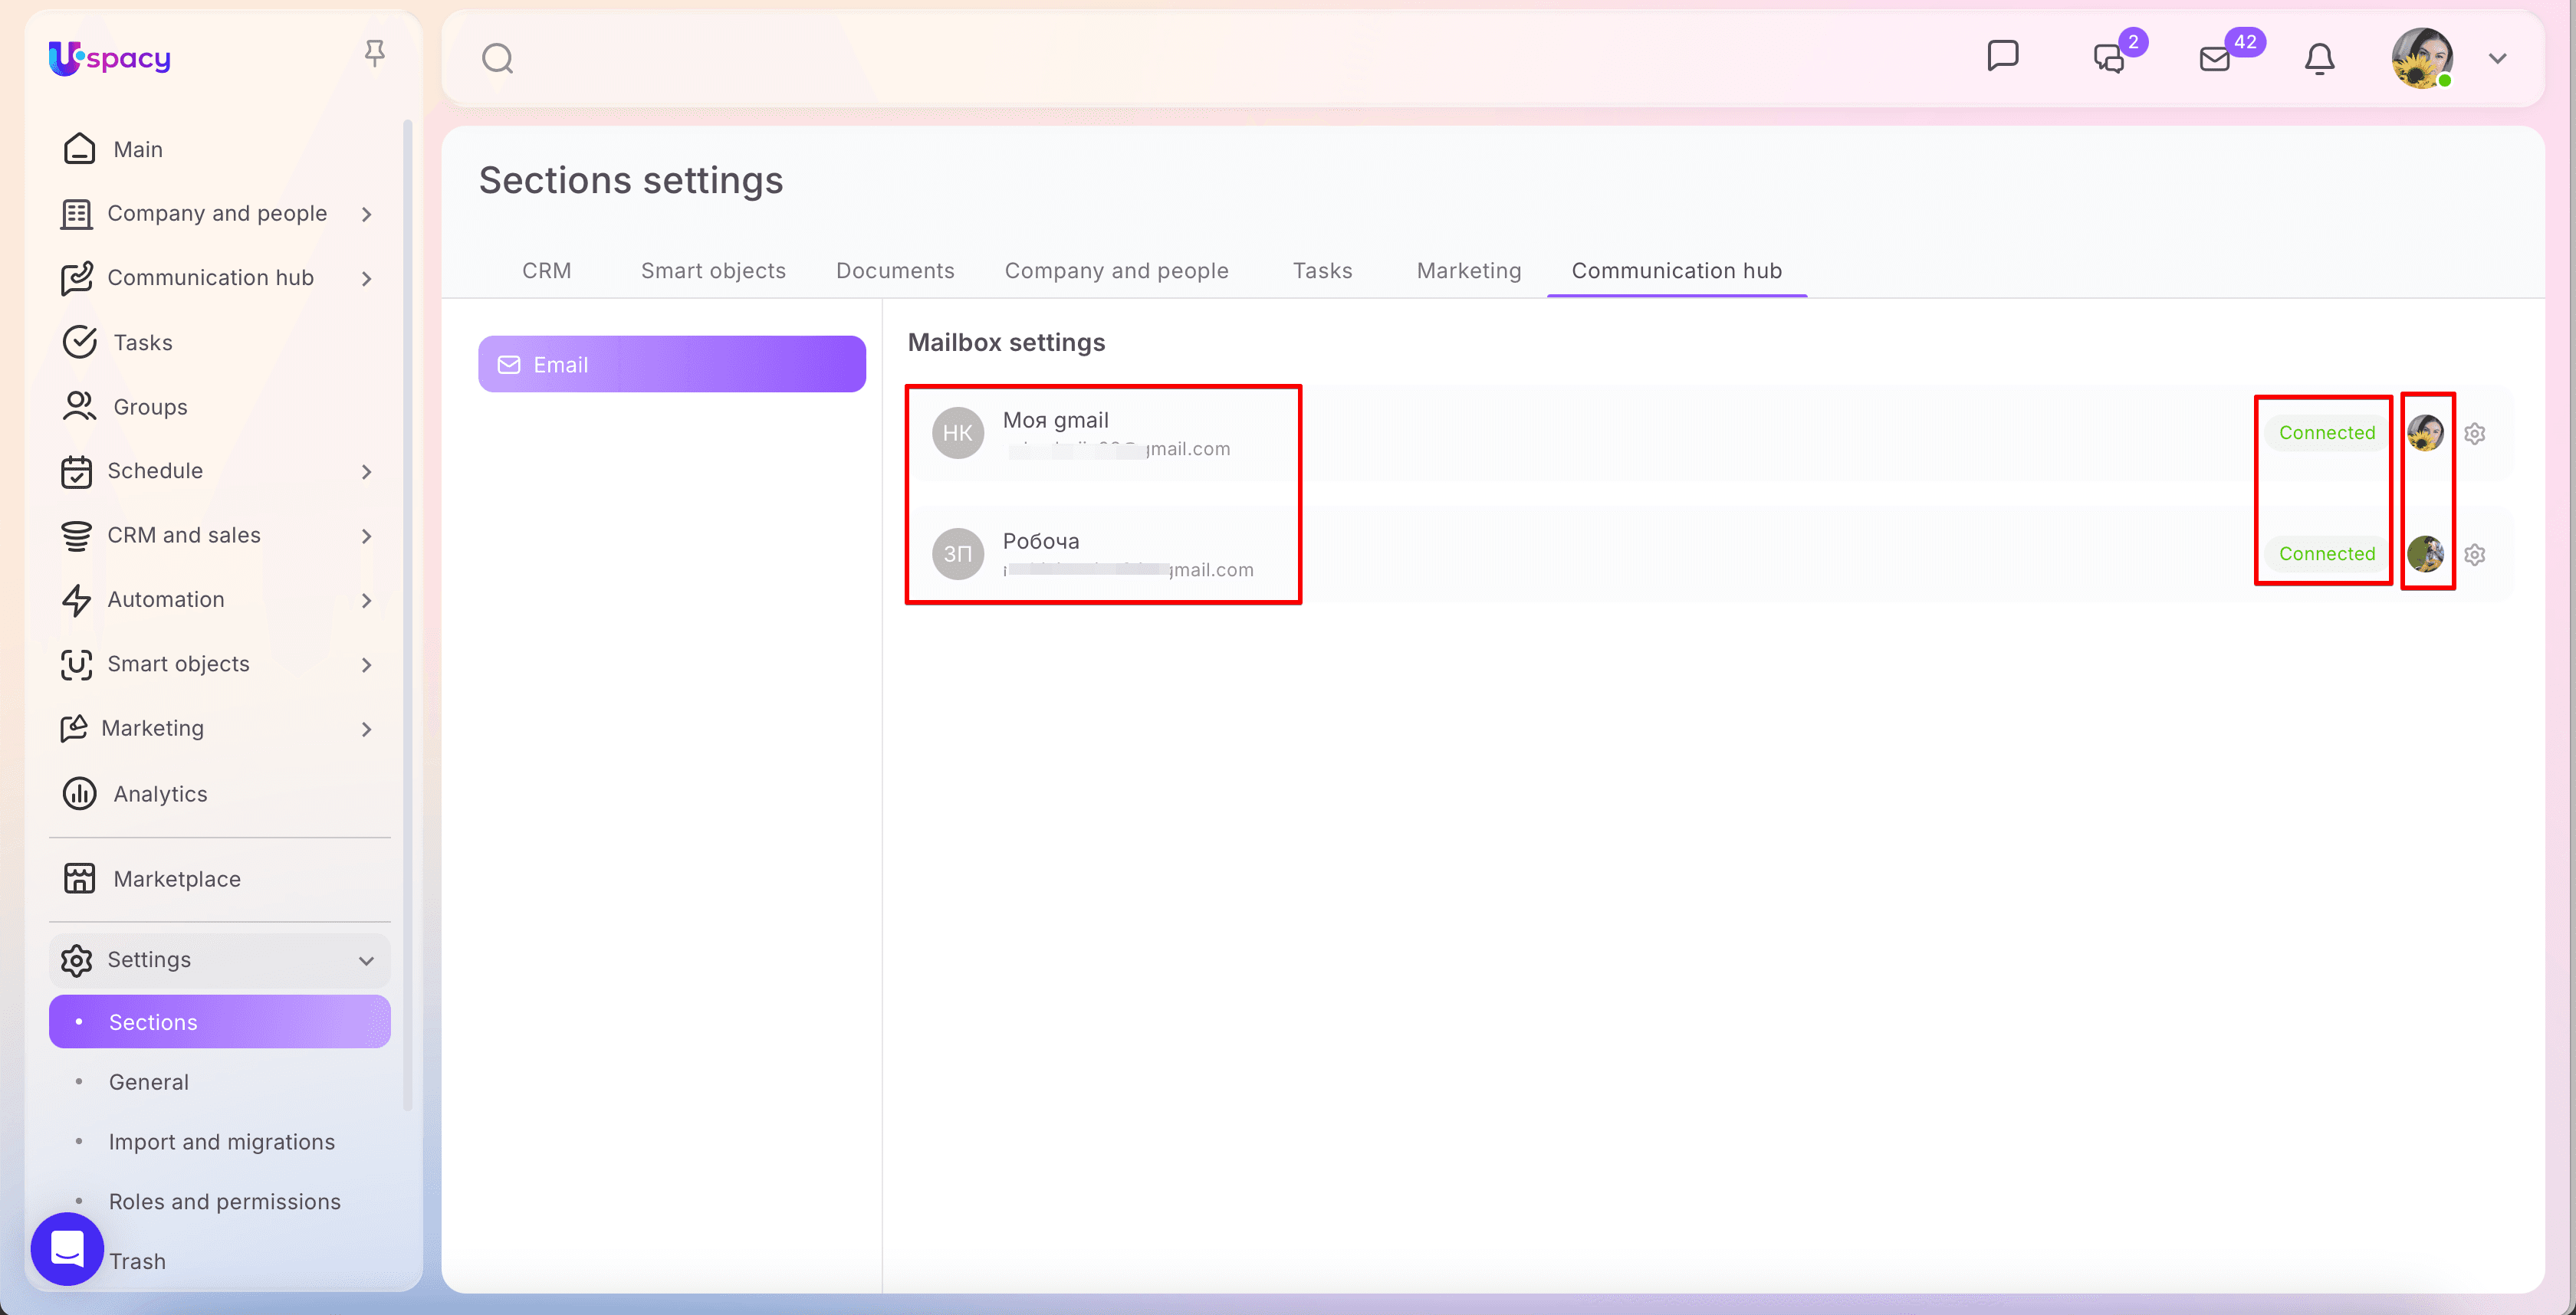
Task: Open the user profile dropdown arrow
Action: 2497,59
